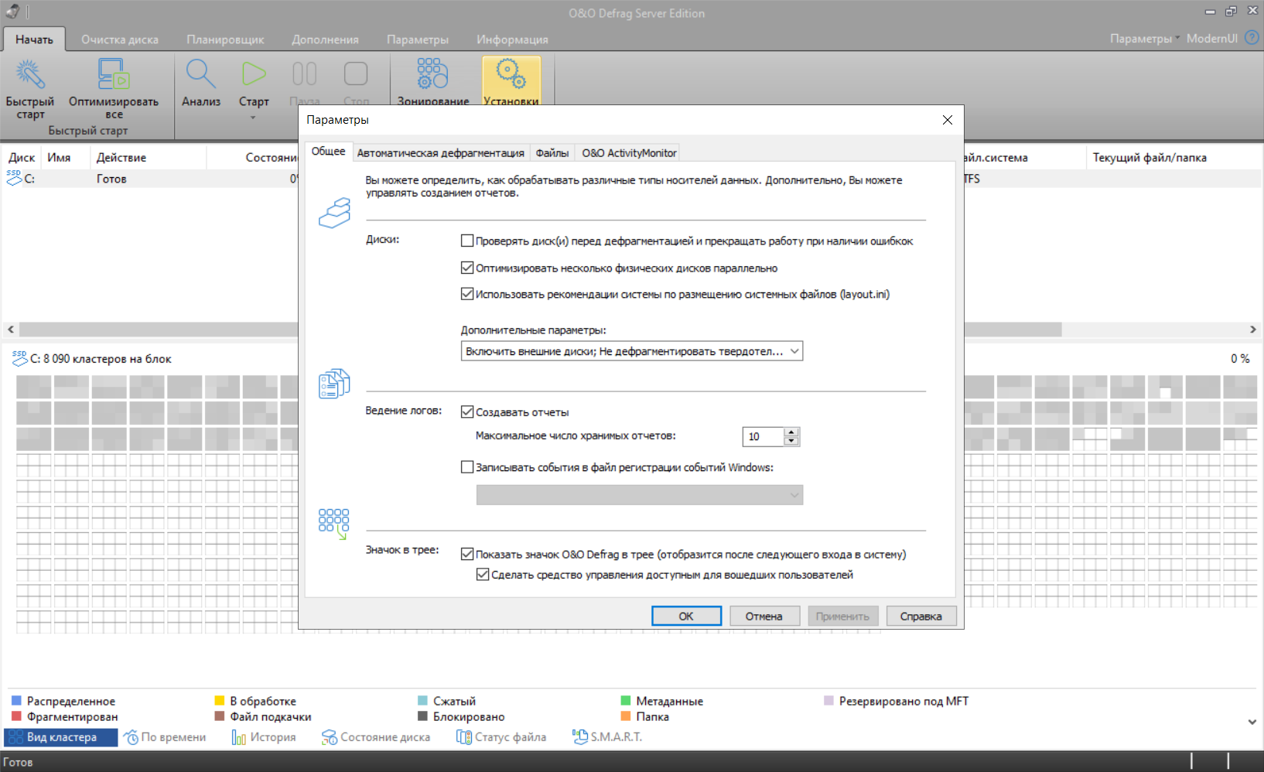1264x772 pixels.
Task: Open the Дополнения ribbon tab
Action: click(x=325, y=39)
